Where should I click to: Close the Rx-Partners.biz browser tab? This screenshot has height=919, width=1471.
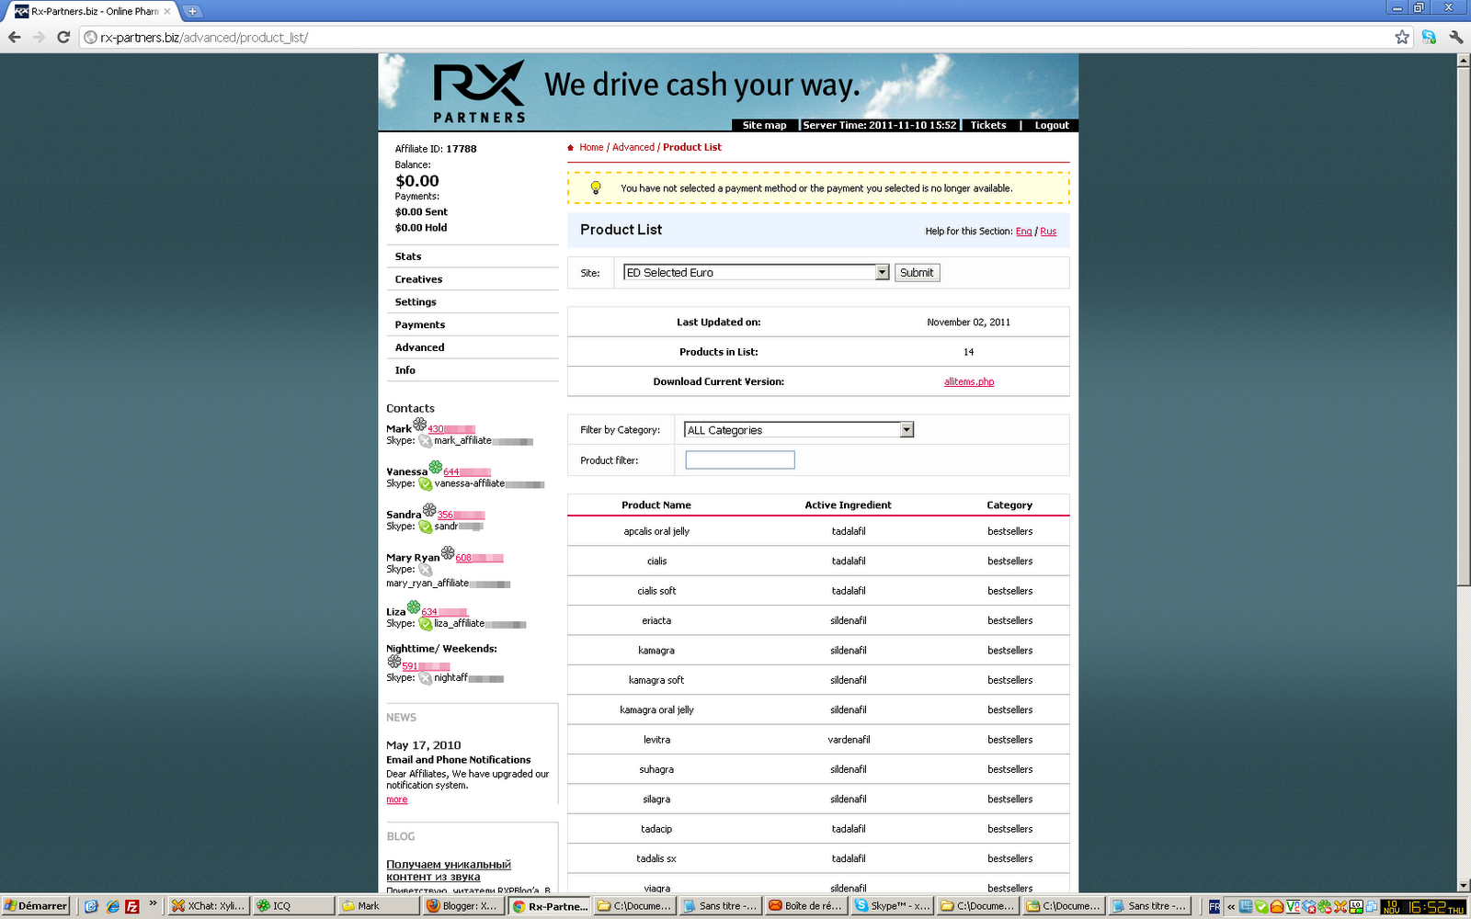(166, 12)
